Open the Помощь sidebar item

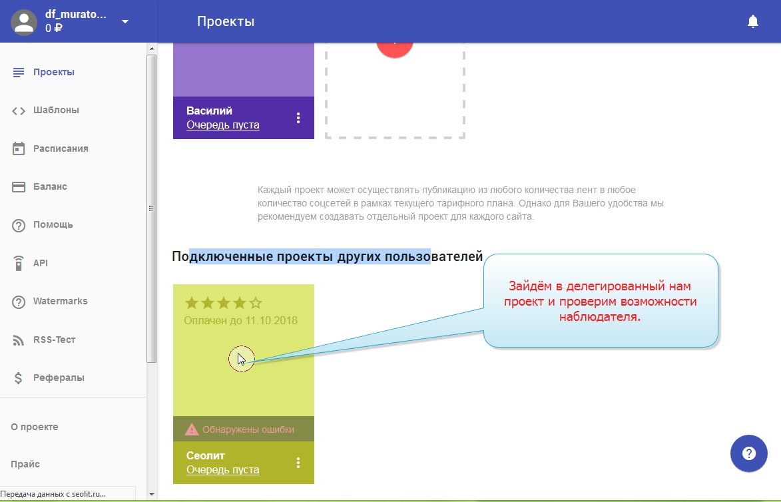[53, 225]
